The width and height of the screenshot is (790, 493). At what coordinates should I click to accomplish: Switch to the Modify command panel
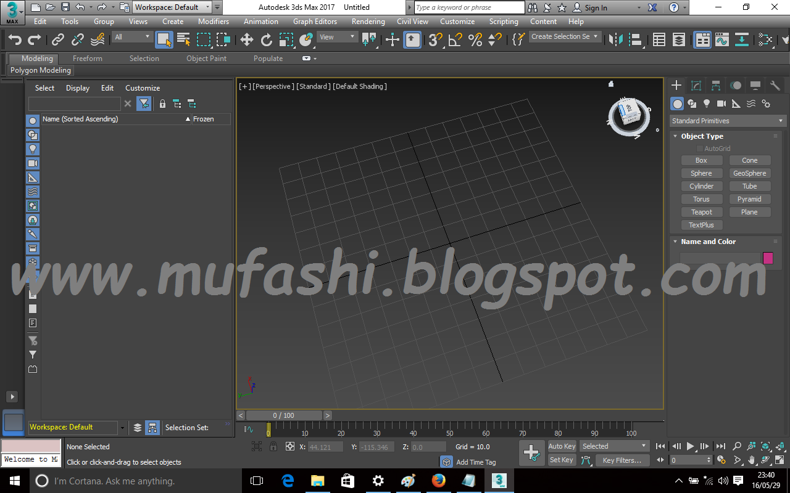pyautogui.click(x=696, y=86)
